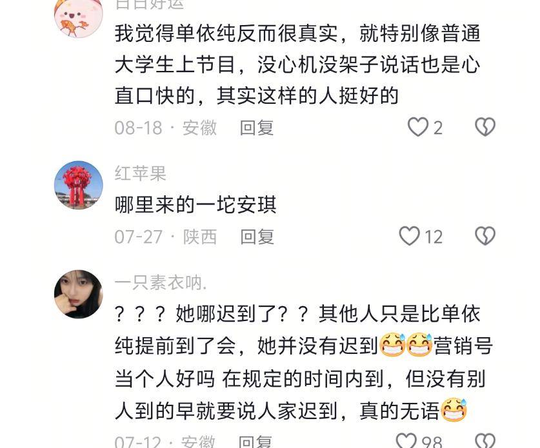Reply to the 07-27 陕西 comment

(257, 237)
